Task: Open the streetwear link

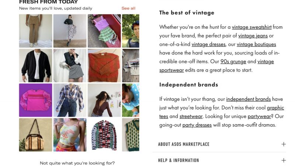Action: click(x=191, y=116)
